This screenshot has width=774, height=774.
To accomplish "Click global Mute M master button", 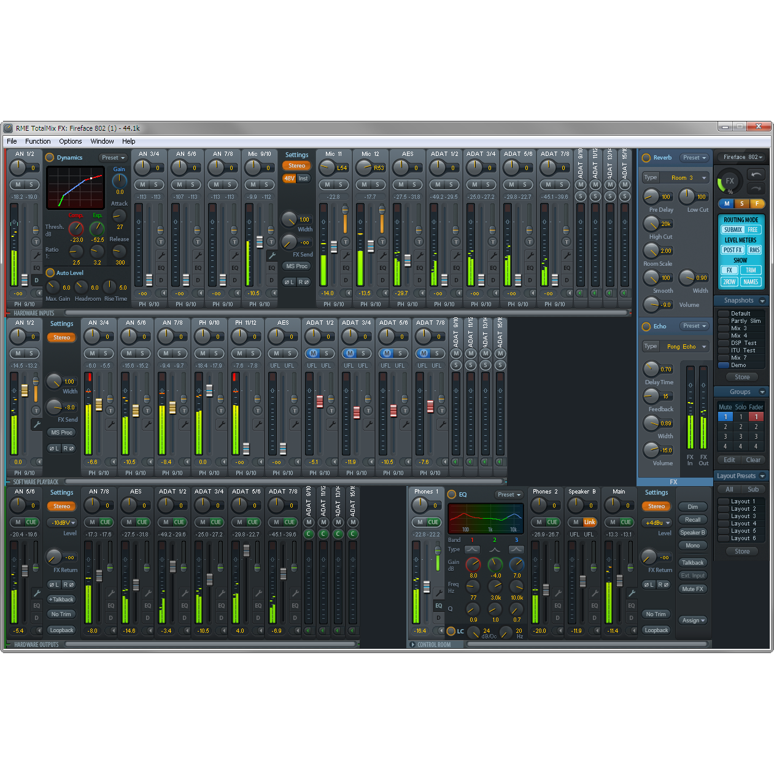I will point(727,204).
